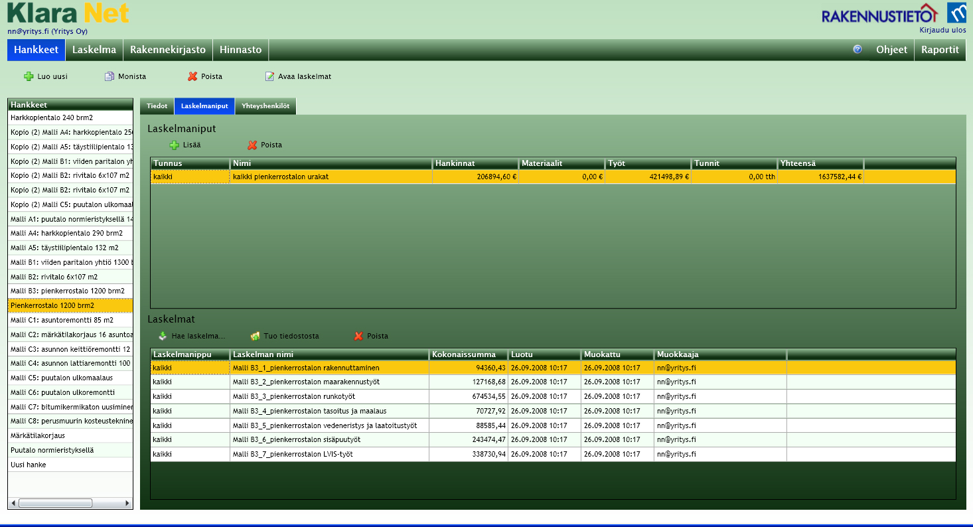The width and height of the screenshot is (973, 527).
Task: Select project Malli C6: puutalon ulkoremontti
Action: 70,392
